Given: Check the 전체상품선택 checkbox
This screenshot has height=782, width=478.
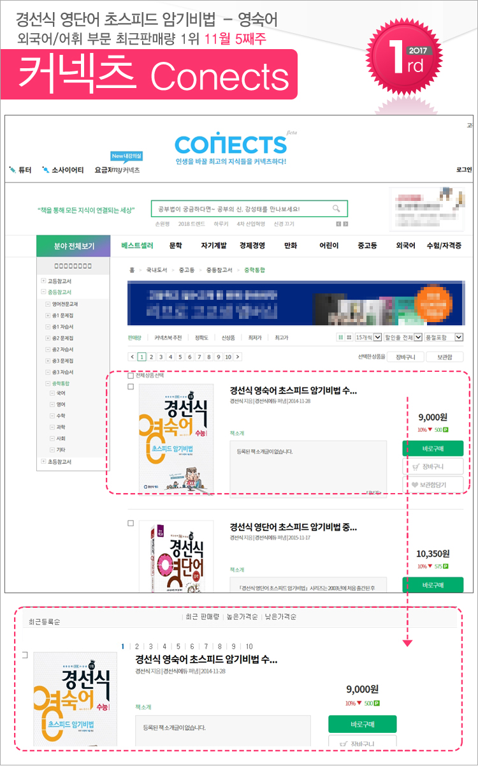Looking at the screenshot, I should tap(131, 376).
